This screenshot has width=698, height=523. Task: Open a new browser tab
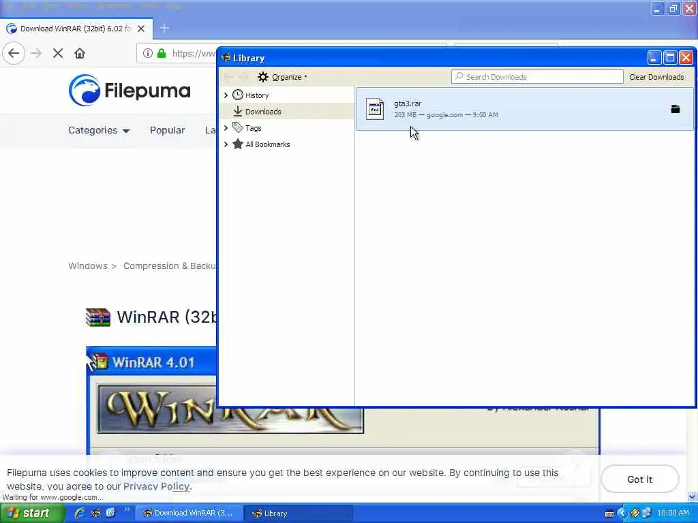(164, 29)
